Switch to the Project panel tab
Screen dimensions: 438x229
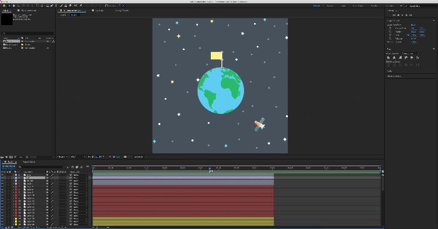(6, 11)
